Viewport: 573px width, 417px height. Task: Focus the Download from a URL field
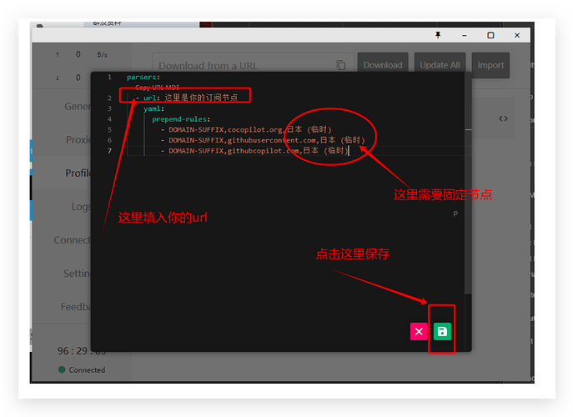(253, 65)
